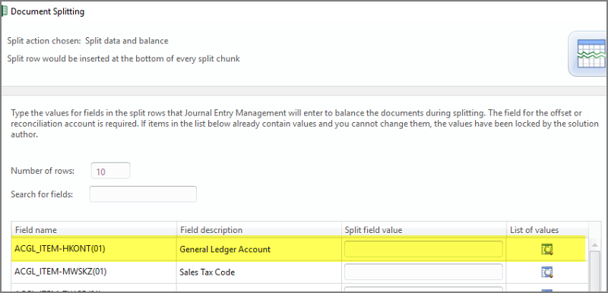Click the Search for fields box
This screenshot has width=608, height=293.
tap(143, 194)
